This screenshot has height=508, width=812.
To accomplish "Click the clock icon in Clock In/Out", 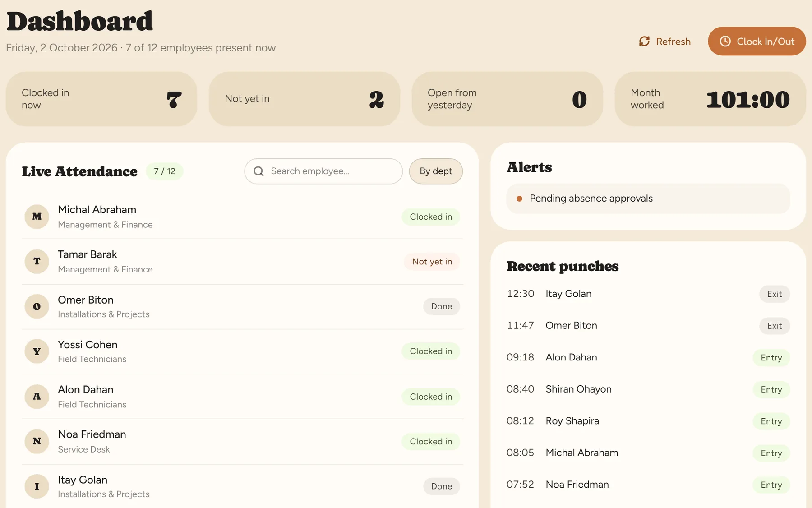I will tap(725, 42).
